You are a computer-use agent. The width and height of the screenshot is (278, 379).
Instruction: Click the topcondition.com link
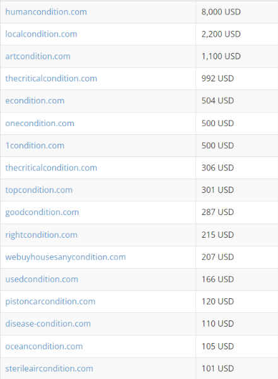pyautogui.click(x=39, y=190)
